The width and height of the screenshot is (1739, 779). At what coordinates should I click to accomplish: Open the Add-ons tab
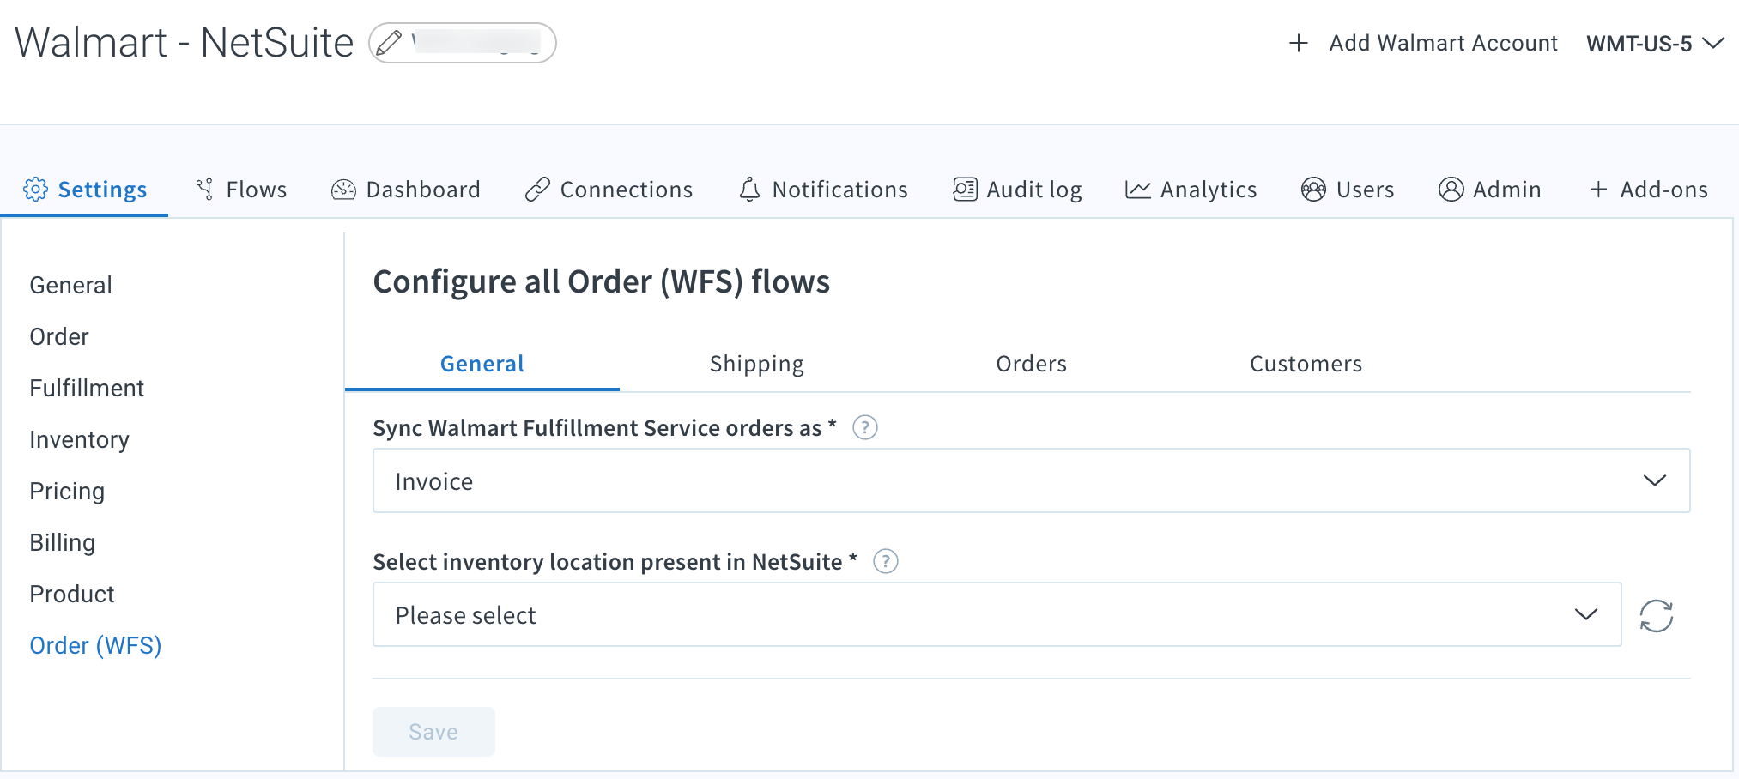click(1649, 190)
